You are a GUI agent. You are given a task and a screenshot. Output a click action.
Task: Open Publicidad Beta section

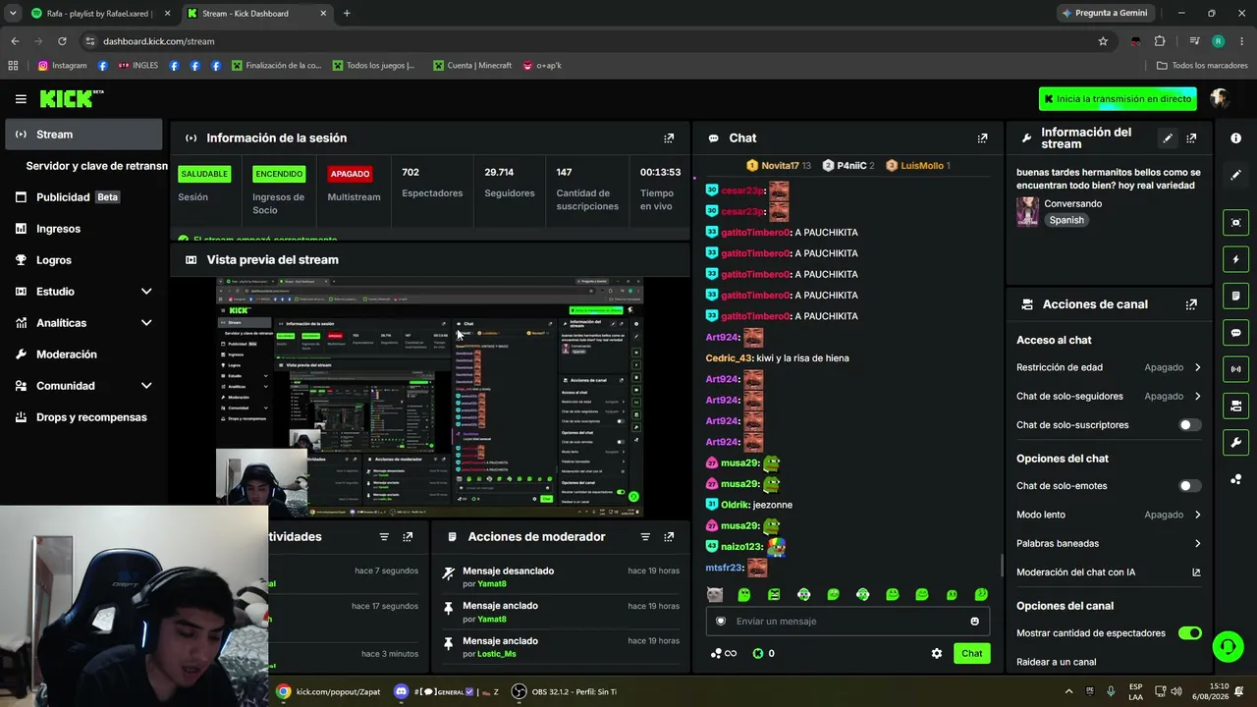point(84,197)
